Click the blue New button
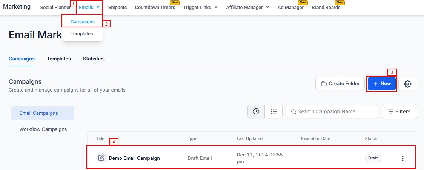The height and width of the screenshot is (170, 424). [x=382, y=84]
